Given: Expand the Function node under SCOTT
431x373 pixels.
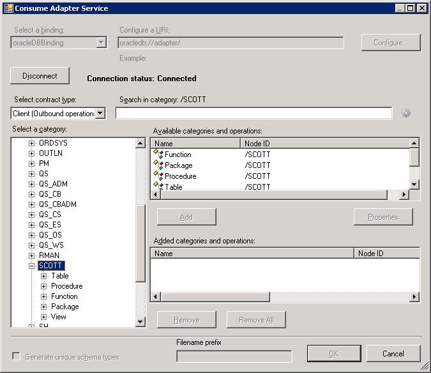Looking at the screenshot, I should (43, 296).
